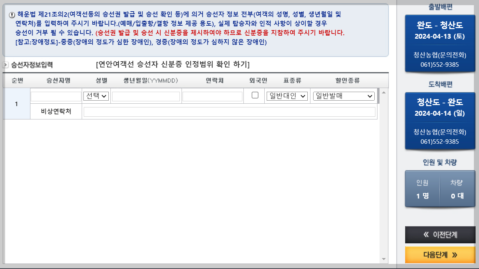Image resolution: width=479 pixels, height=269 pixels.
Task: Click the 차량 0 대 box
Action: pos(457,189)
